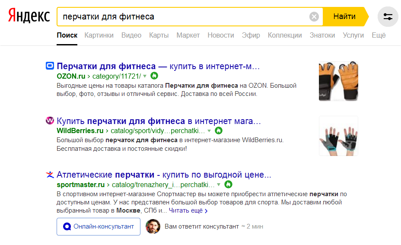Screen dimensions: 401x245
Task: Click the green turbo icon after WildBerries.ru URL
Action: tap(218, 130)
